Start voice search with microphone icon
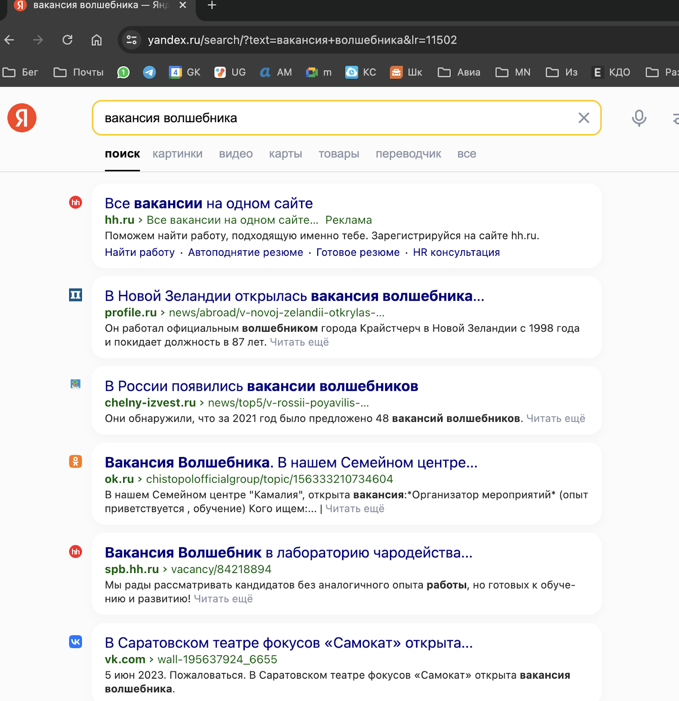 [639, 118]
